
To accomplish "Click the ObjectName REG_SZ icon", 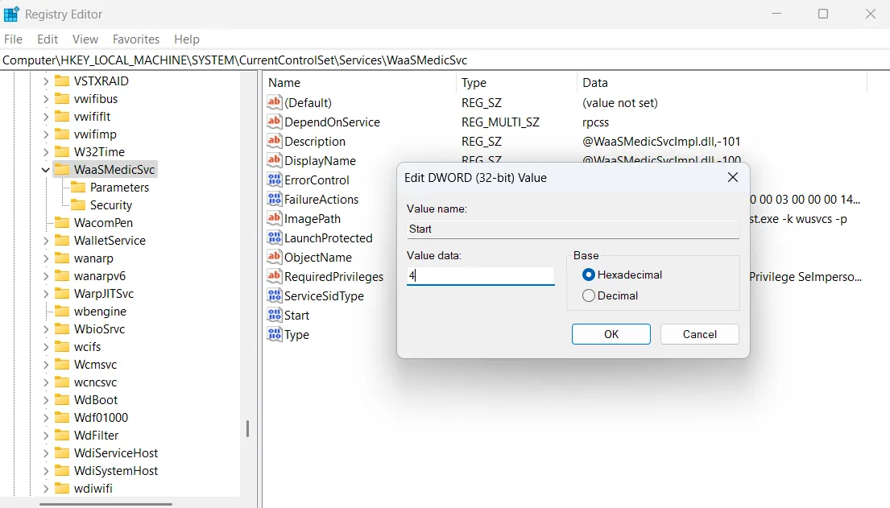I will click(x=273, y=257).
